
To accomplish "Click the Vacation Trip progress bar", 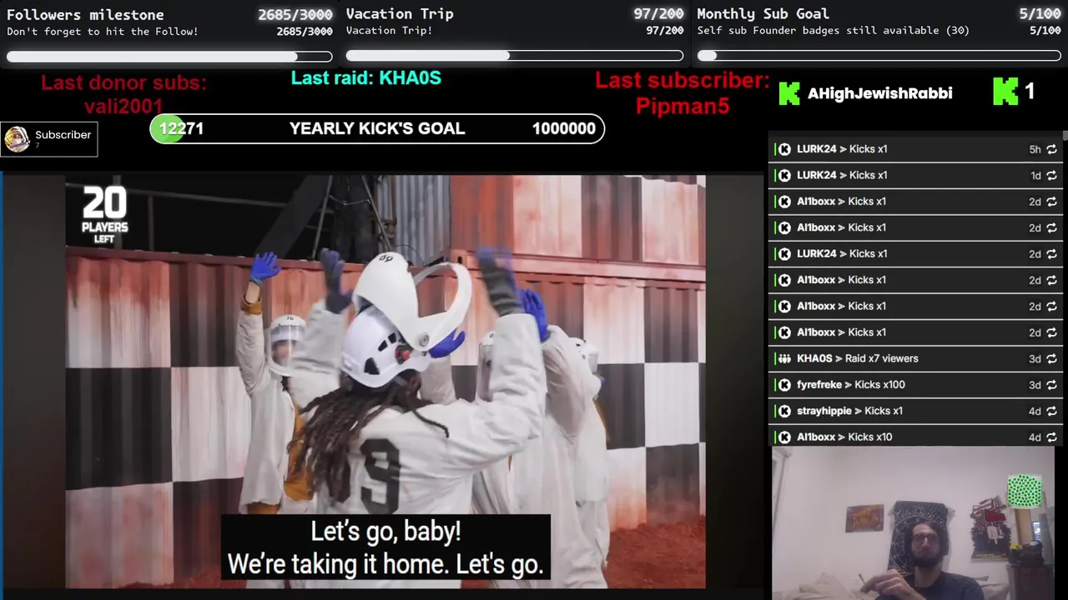I will [515, 56].
